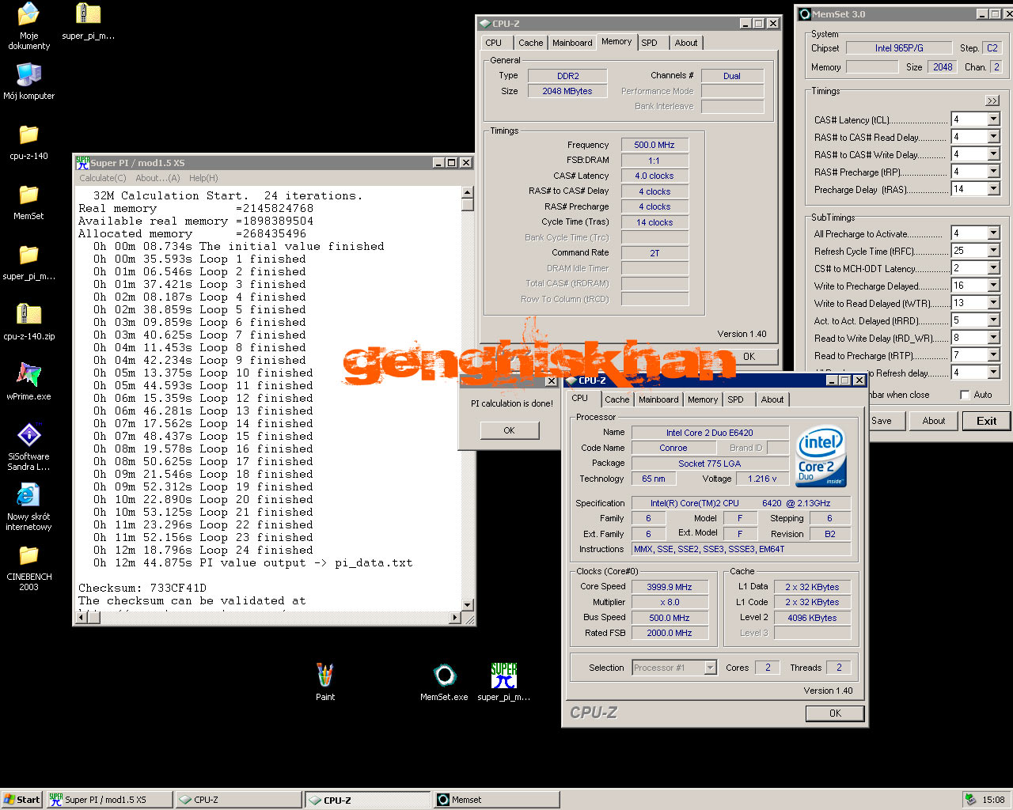Expand RAS# to CAS# Read Delay dropdown
Viewport: 1013px width, 810px height.
tap(993, 137)
